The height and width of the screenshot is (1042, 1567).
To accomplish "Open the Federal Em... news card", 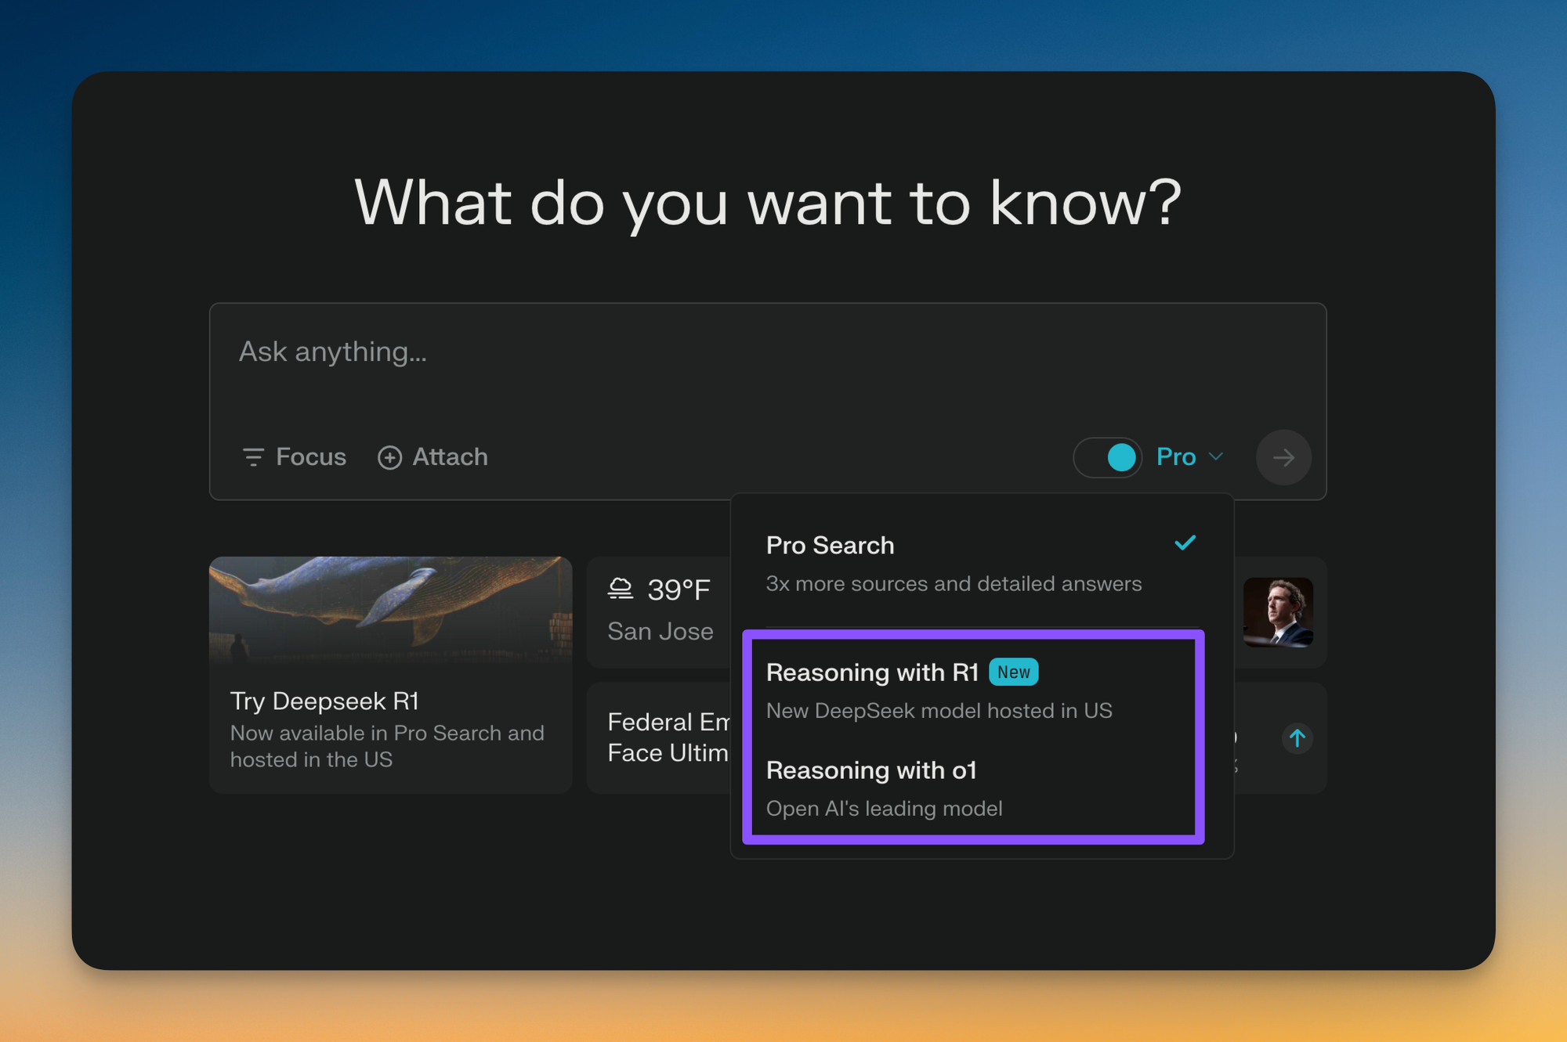I will [660, 737].
